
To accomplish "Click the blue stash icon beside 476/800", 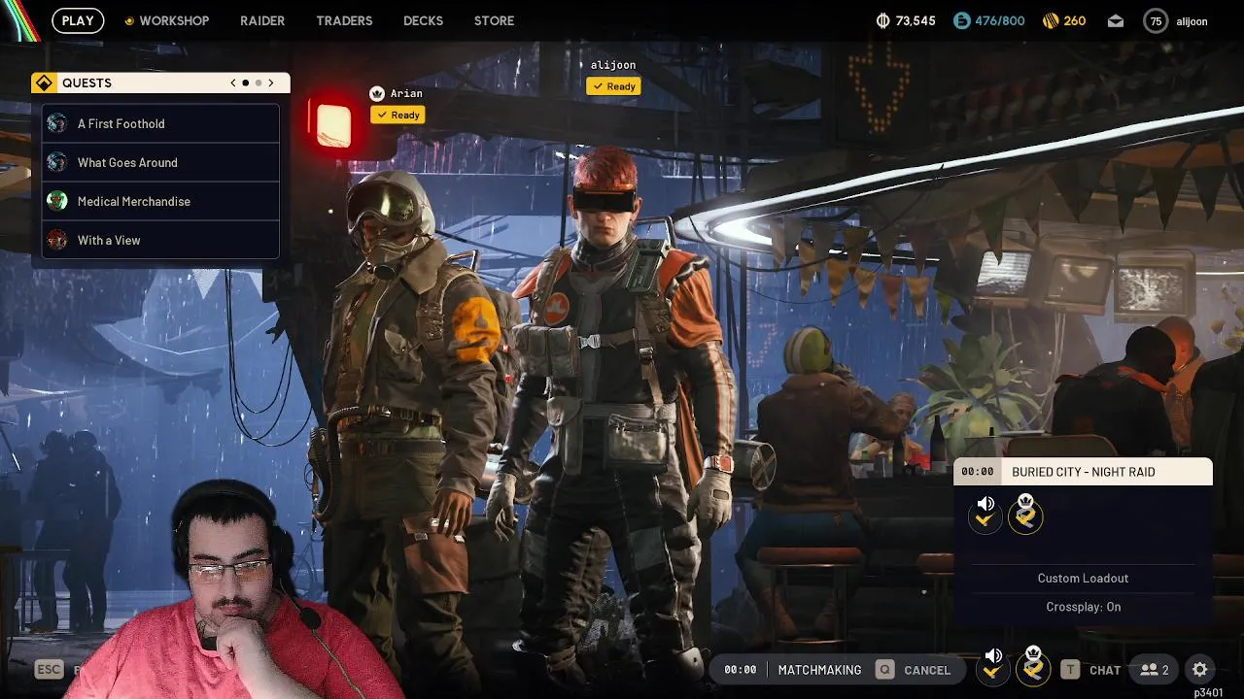I will click(961, 20).
